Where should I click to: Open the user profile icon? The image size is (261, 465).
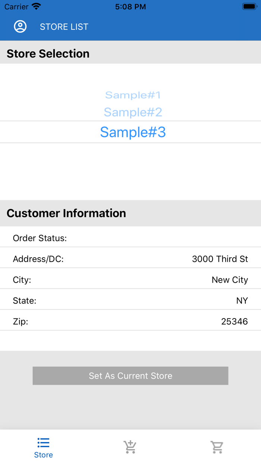point(20,27)
